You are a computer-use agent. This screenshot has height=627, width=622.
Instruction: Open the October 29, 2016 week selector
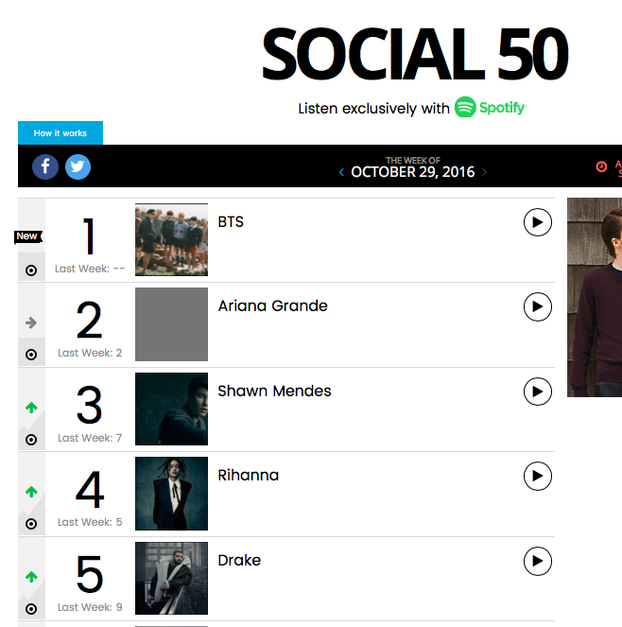(x=413, y=172)
